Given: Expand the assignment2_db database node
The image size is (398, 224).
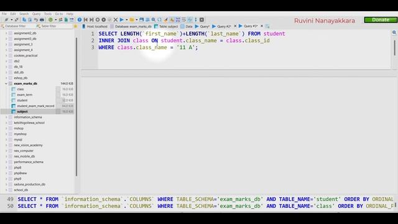Looking at the screenshot, I should pos(6,33).
